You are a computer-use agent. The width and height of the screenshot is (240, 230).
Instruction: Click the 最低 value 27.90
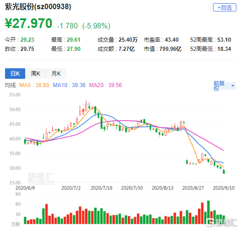point(74,49)
